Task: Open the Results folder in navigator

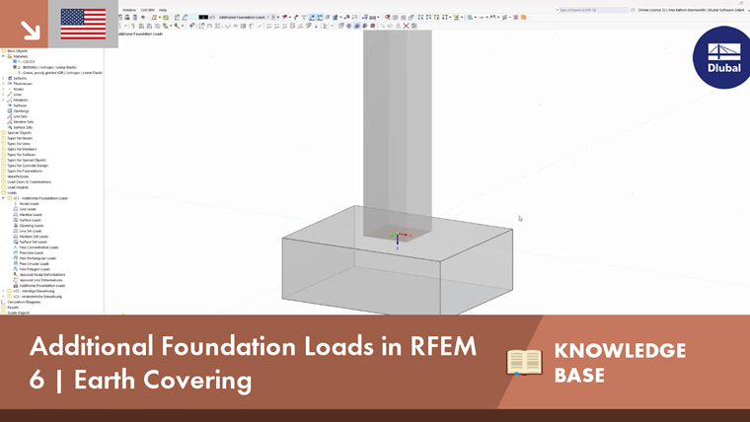Action: pyautogui.click(x=13, y=308)
